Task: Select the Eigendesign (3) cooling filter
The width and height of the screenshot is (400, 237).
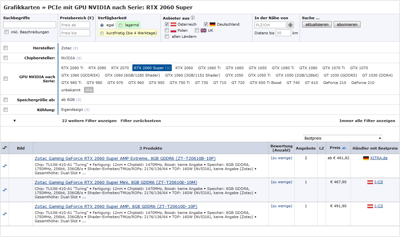Action: [x=75, y=110]
